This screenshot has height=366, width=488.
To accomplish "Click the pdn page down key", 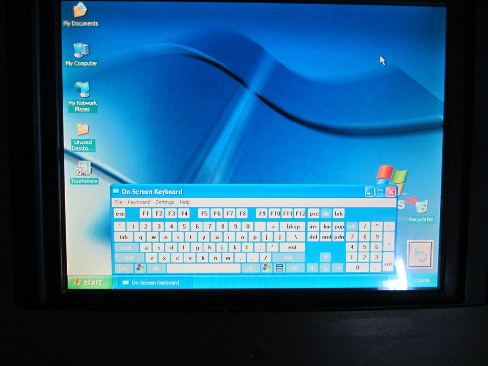I will [x=339, y=237].
